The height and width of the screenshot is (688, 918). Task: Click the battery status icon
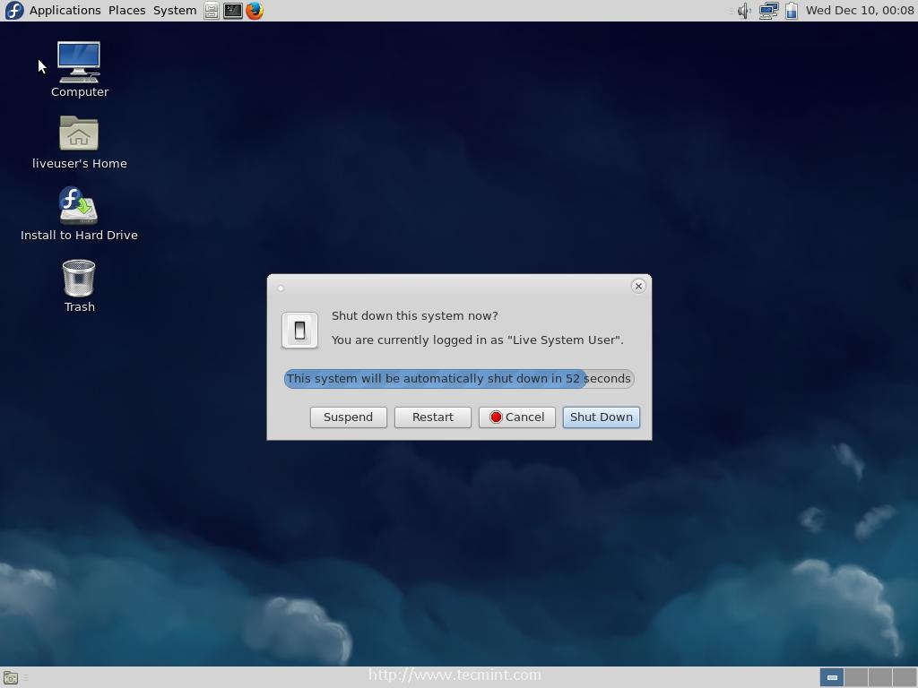(792, 11)
